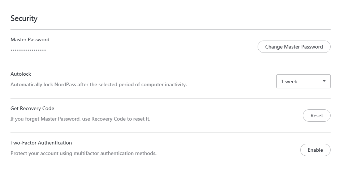Click the Get Recovery Code title

coord(33,108)
